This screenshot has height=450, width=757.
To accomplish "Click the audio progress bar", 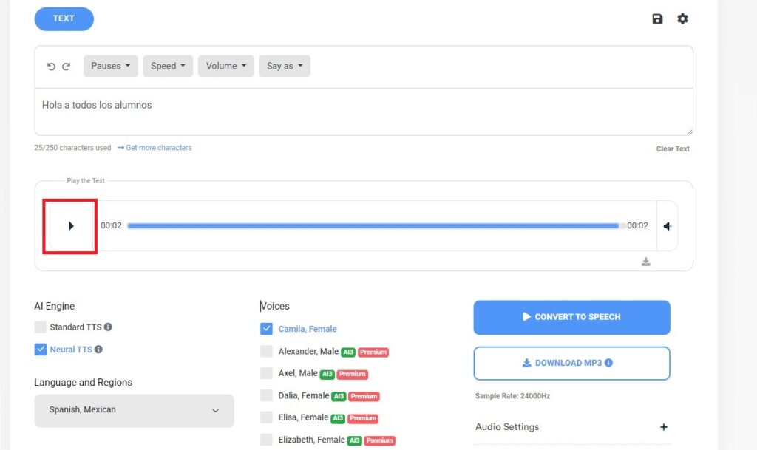I will pyautogui.click(x=373, y=226).
